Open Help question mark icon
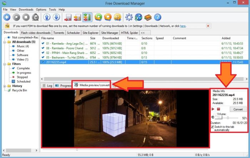The width and height of the screenshot is (250, 158). (x=157, y=17)
